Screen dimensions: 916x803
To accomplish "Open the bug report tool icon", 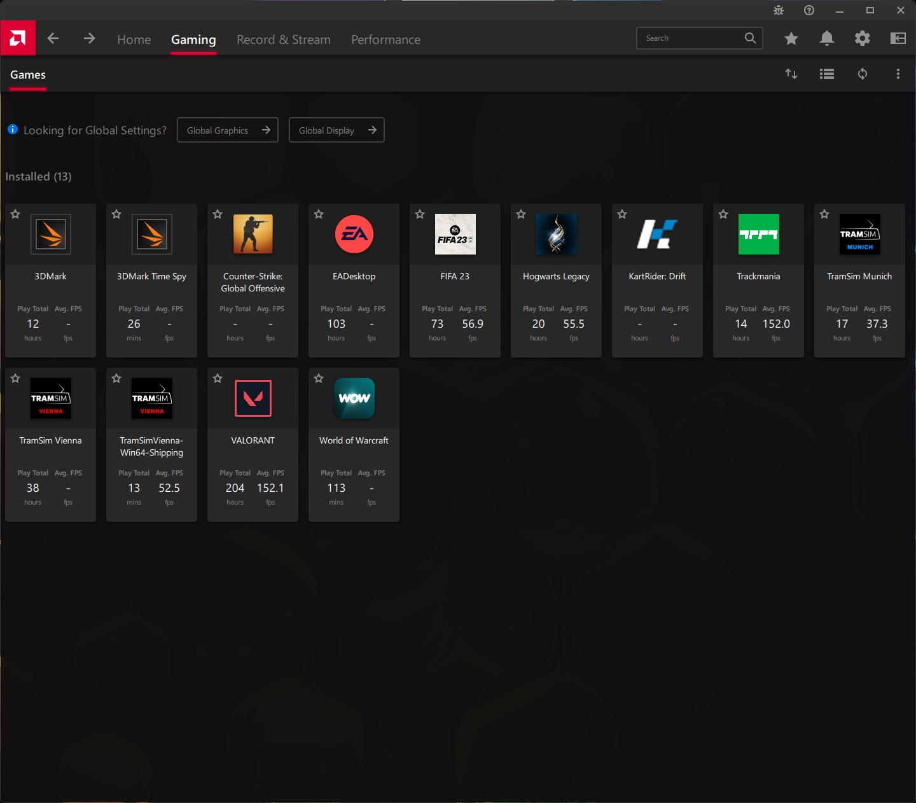I will coord(779,10).
